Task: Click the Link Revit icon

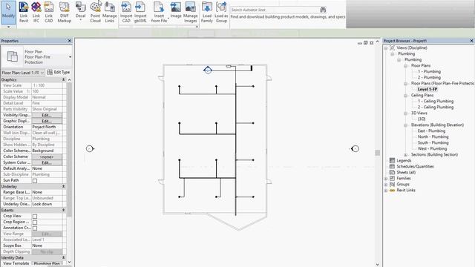Action: pyautogui.click(x=23, y=7)
